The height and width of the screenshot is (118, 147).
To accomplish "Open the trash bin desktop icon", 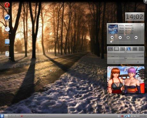I will pos(7,54).
